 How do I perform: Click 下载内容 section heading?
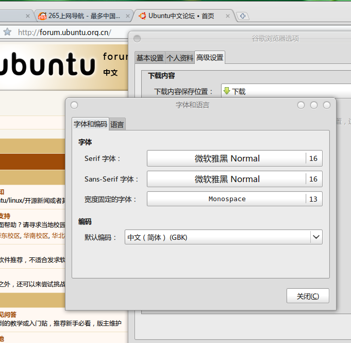(161, 76)
